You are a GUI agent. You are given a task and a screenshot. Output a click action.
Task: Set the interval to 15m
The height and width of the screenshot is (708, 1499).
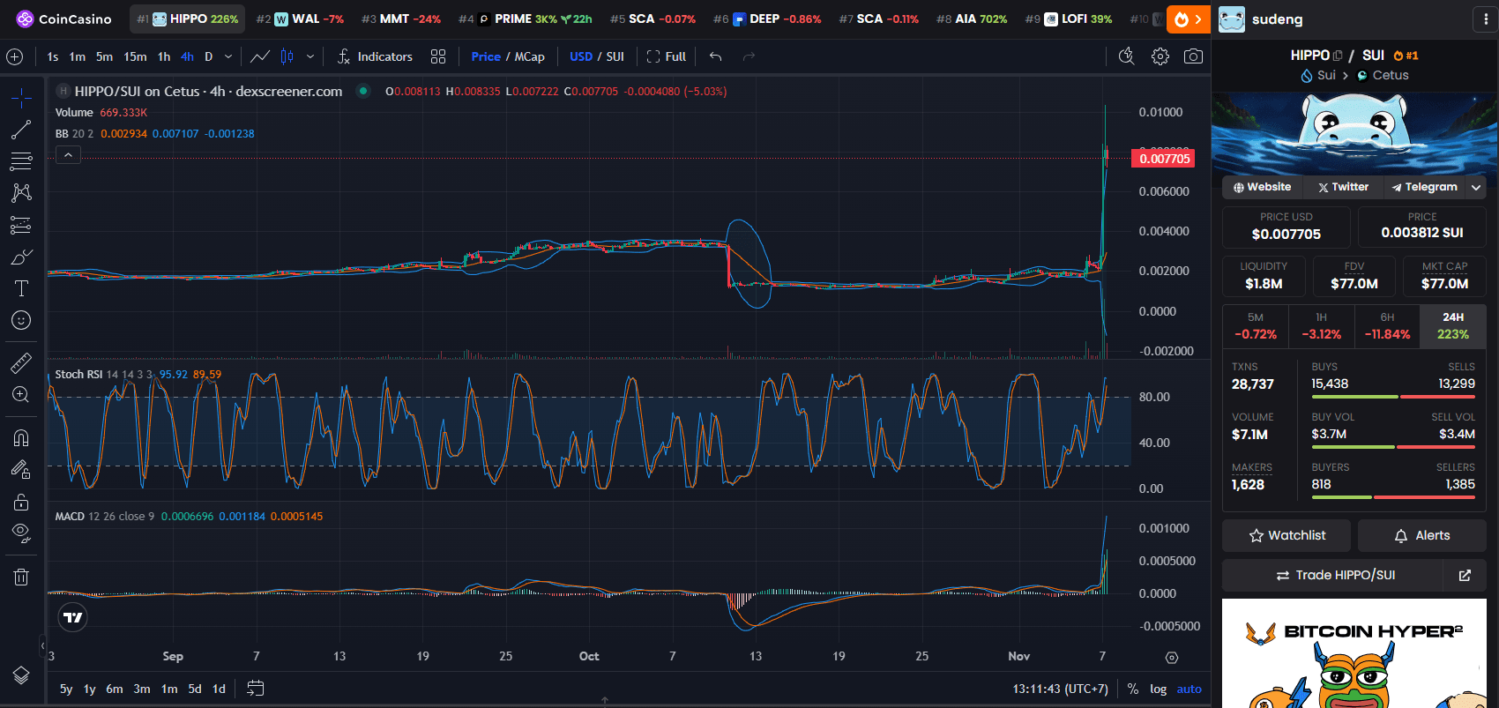[x=135, y=56]
